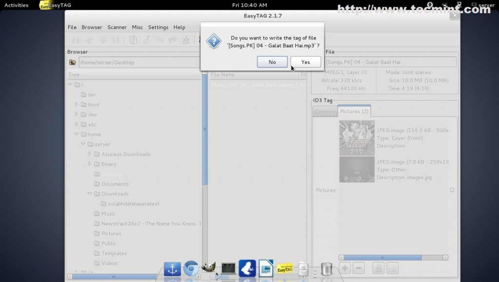
Task: Expand the Azureus Downloads folder
Action: tap(90, 154)
